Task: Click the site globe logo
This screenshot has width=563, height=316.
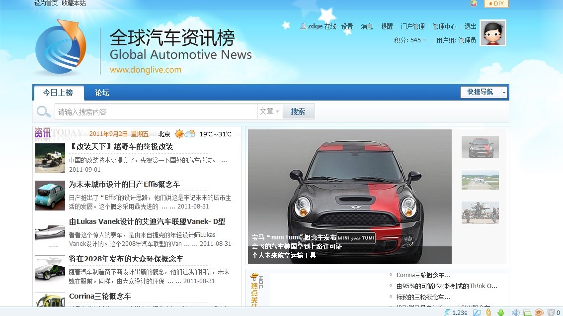Action: [61, 47]
